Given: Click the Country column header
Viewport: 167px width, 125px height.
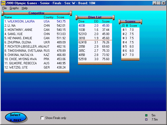Looking at the screenshot, I should pos(48,17).
